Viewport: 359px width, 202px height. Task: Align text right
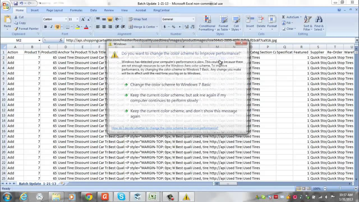(110, 27)
